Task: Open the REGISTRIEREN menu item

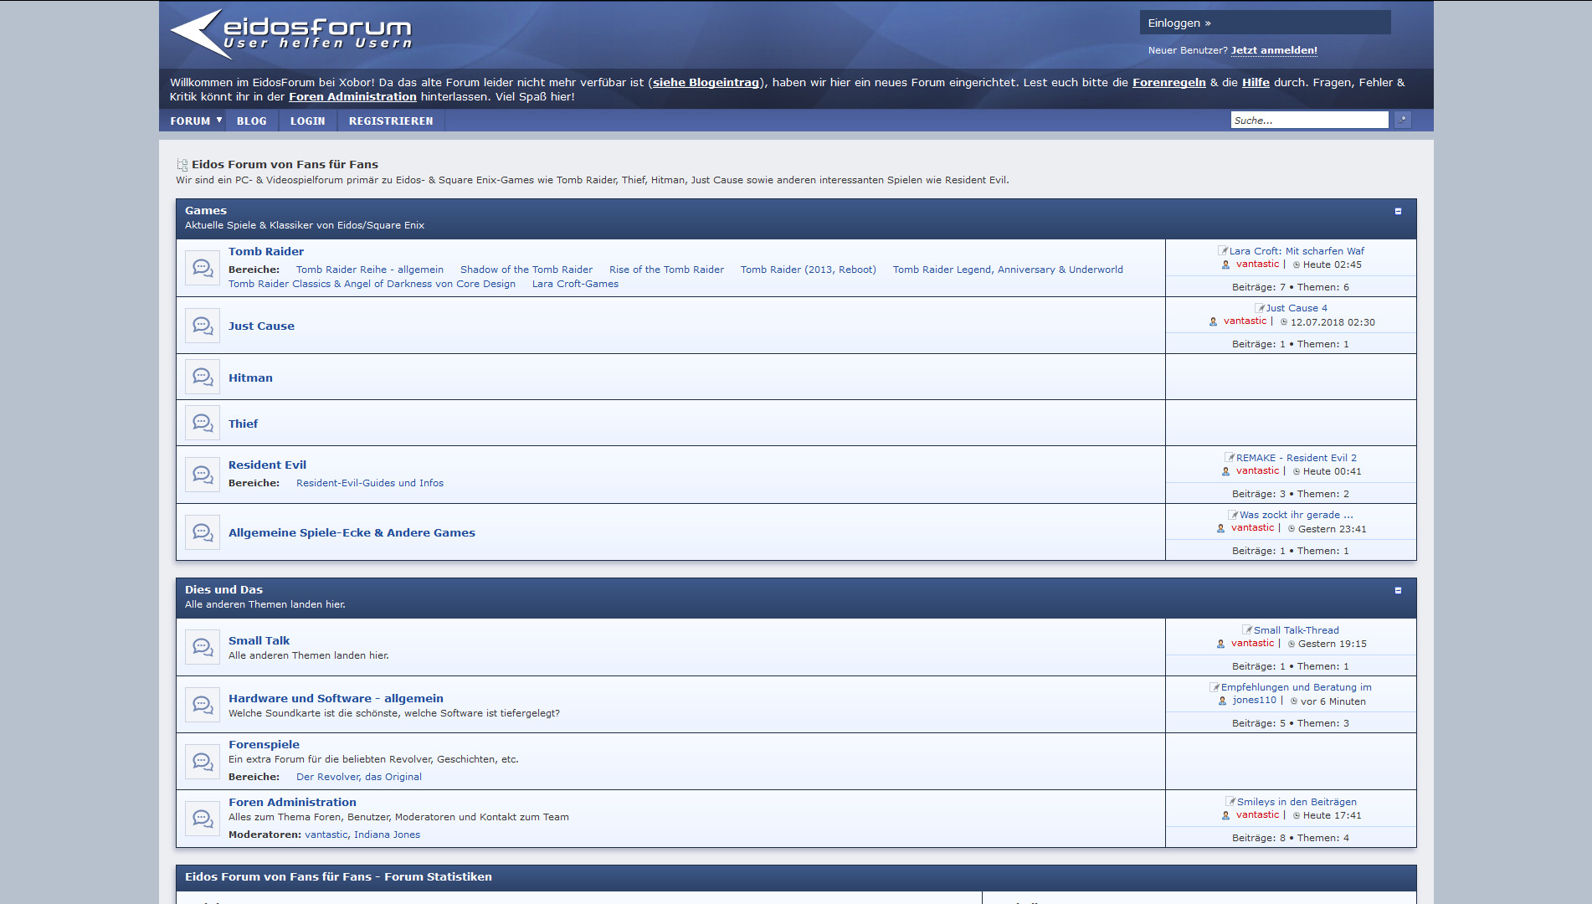Action: click(x=391, y=121)
